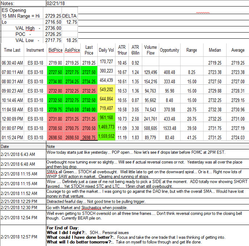
Task: Click the Last Price column header
Action: pyautogui.click(x=89, y=50)
